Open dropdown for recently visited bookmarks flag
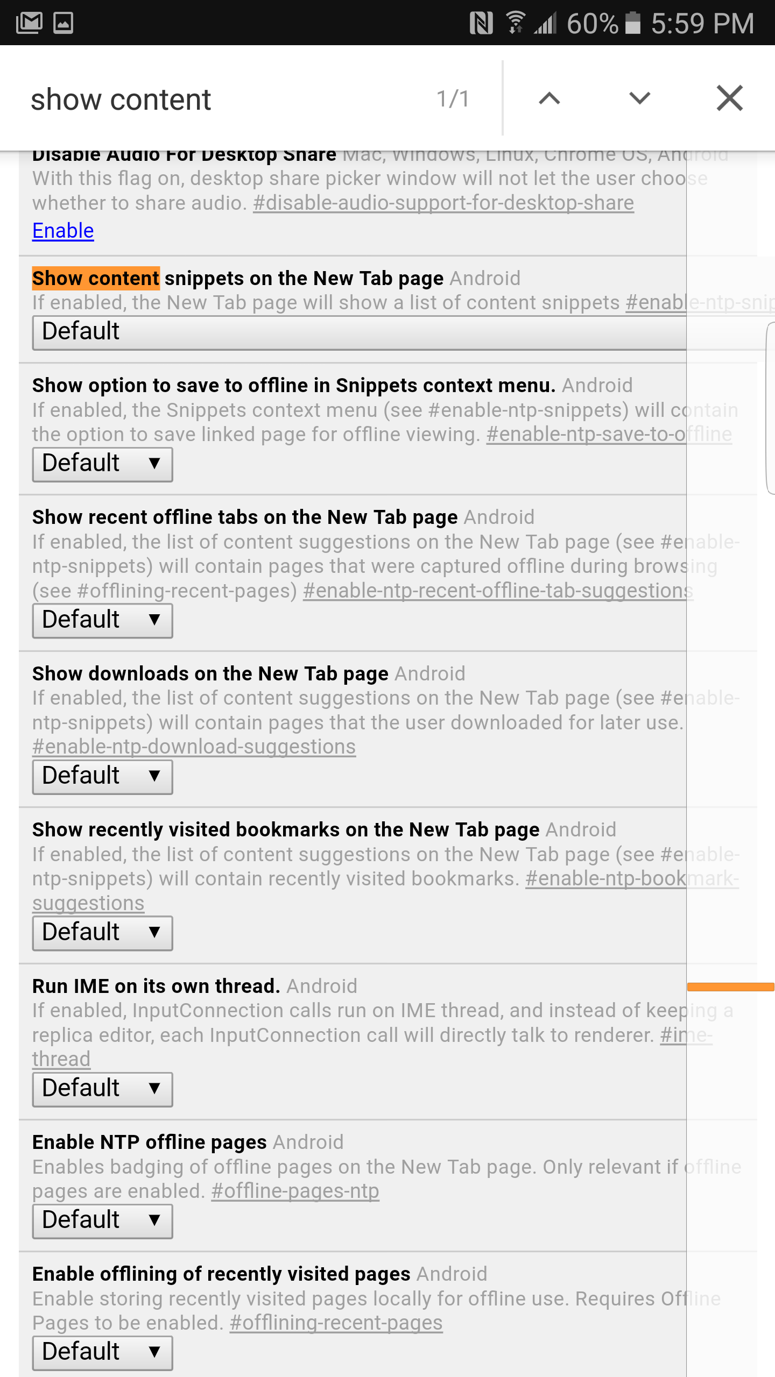The image size is (775, 1377). coord(102,933)
